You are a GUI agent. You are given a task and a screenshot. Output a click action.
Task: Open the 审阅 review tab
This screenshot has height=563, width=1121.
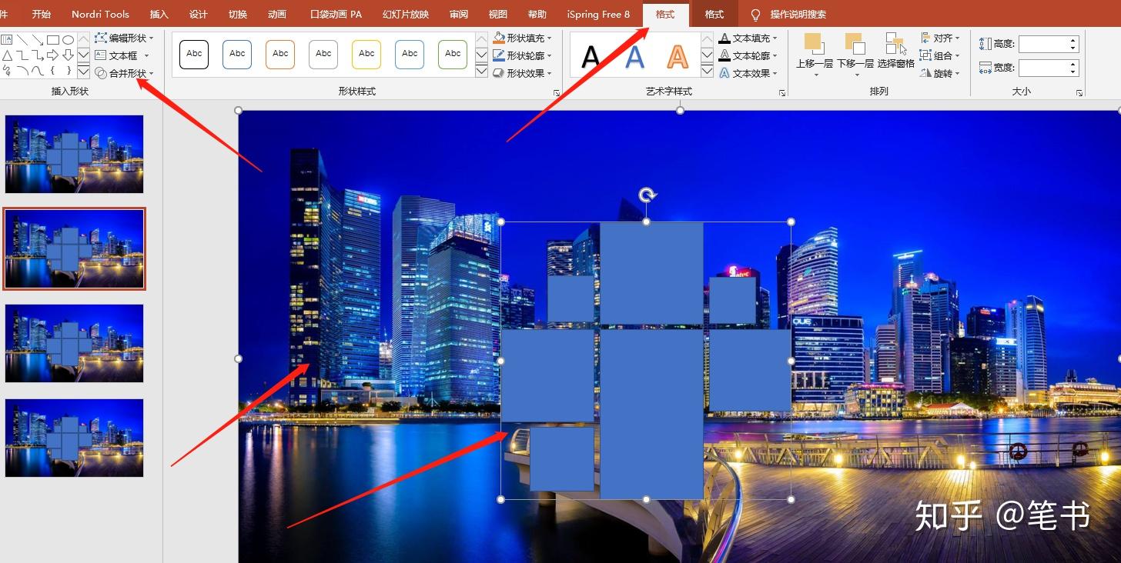[x=459, y=15]
